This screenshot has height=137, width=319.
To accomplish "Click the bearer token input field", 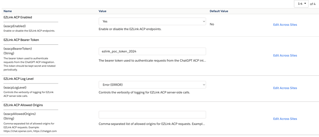I will tap(152, 51).
